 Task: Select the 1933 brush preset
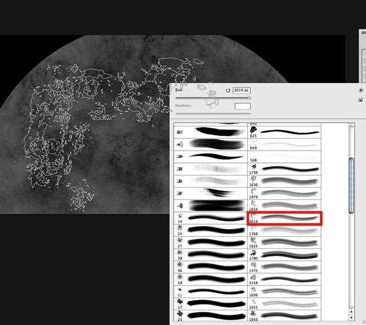coord(284,315)
